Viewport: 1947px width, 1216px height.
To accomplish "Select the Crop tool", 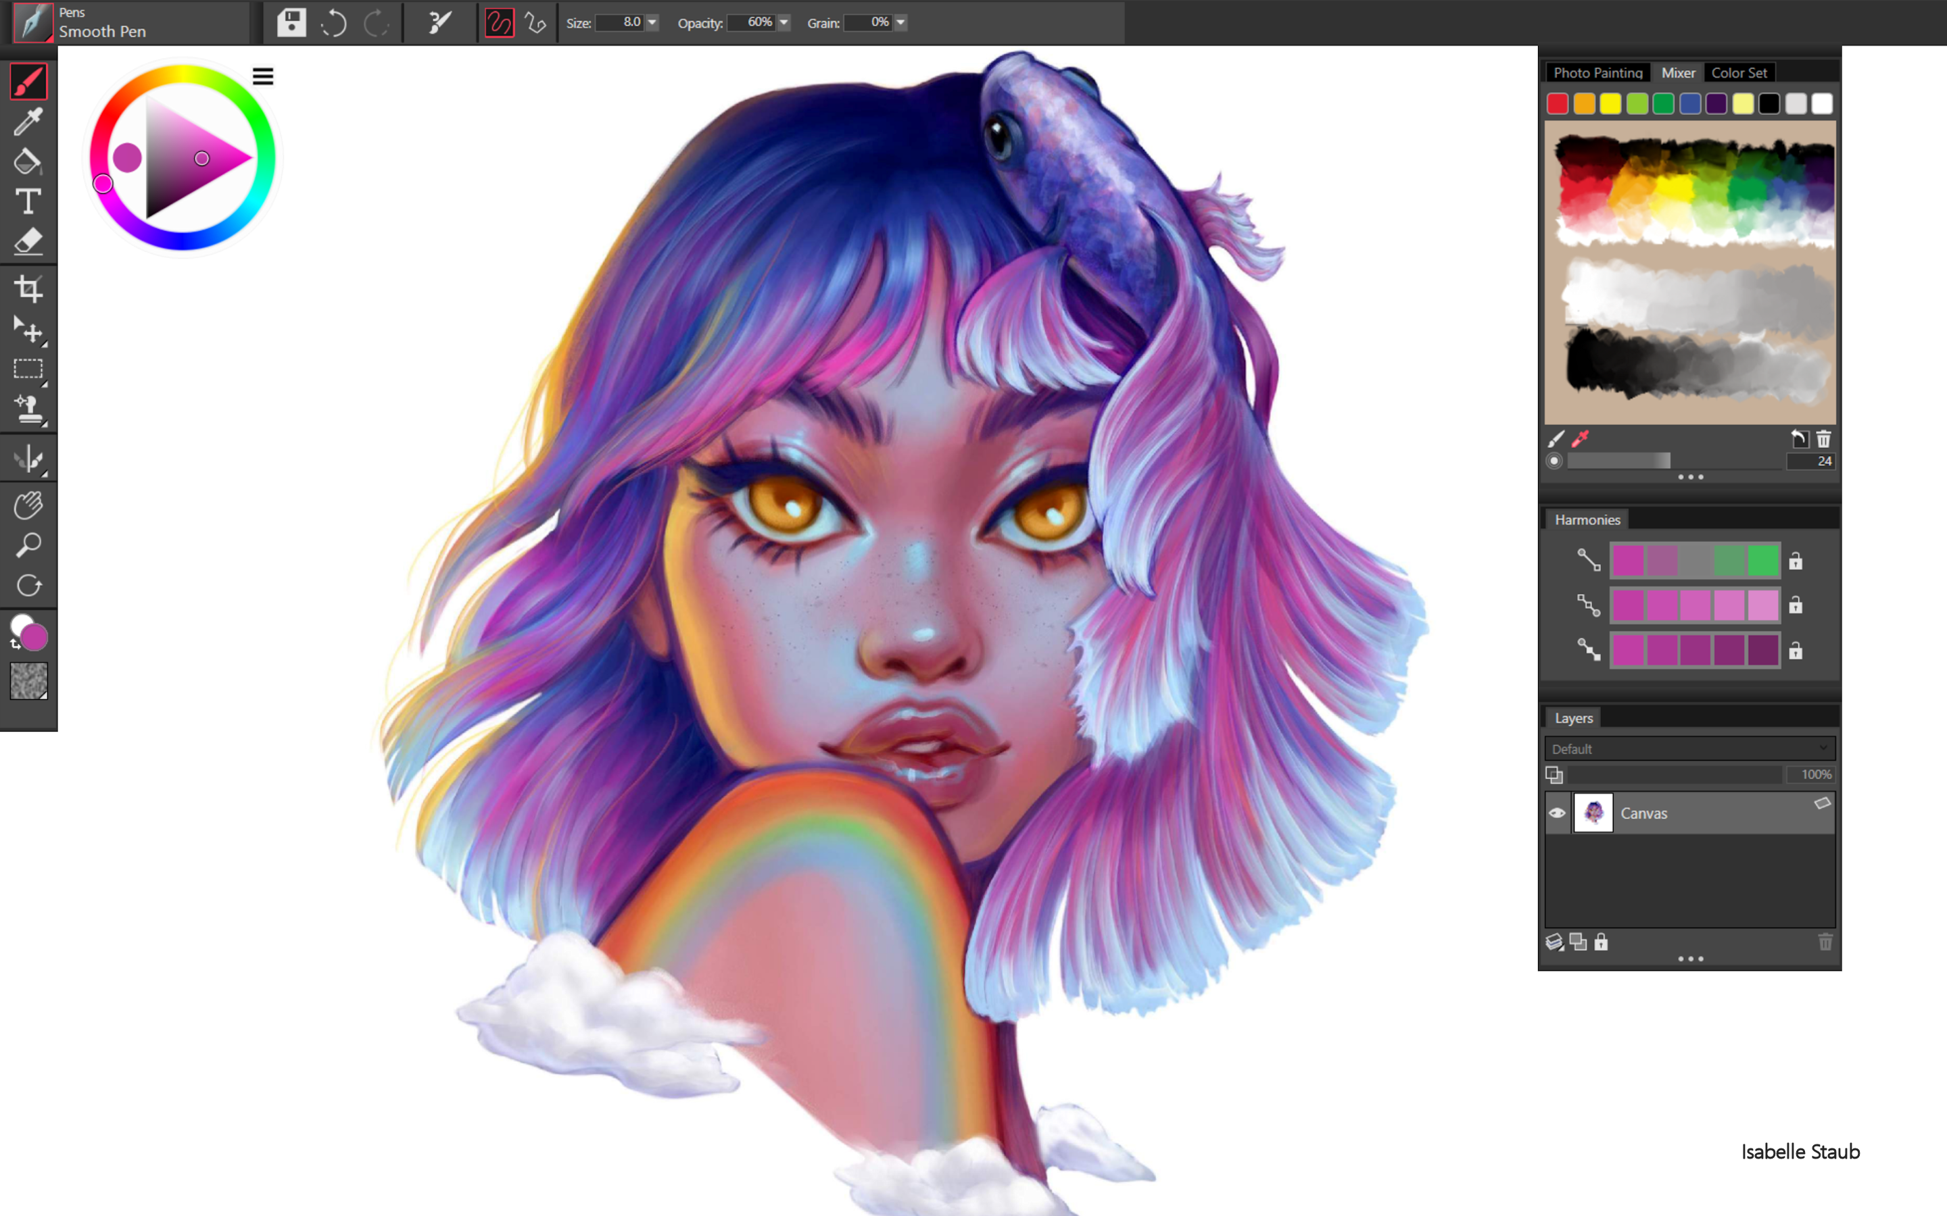I will pyautogui.click(x=29, y=290).
